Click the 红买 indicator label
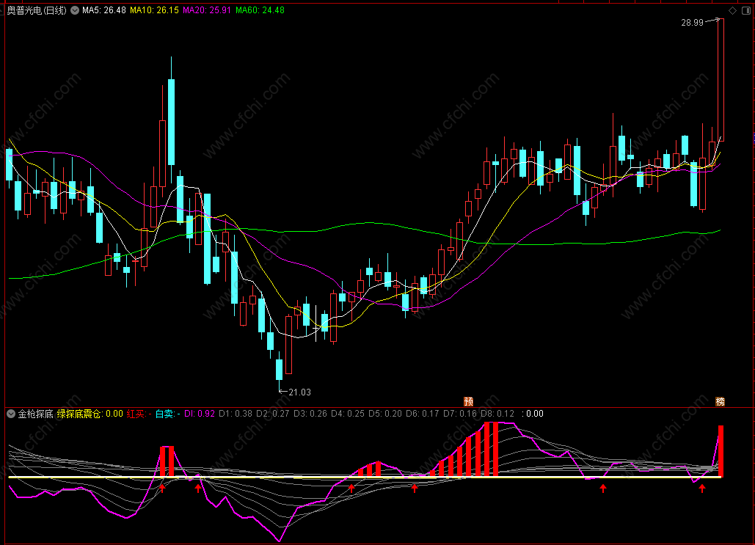 [139, 414]
